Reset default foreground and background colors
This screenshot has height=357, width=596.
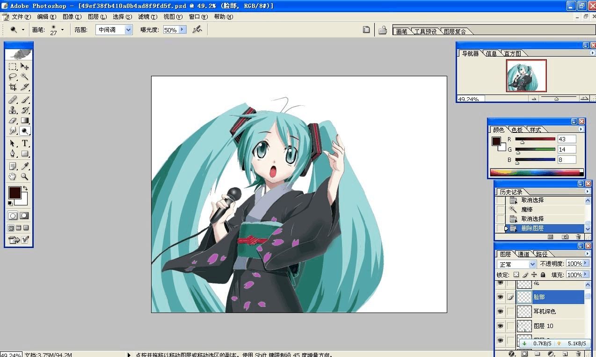point(10,203)
